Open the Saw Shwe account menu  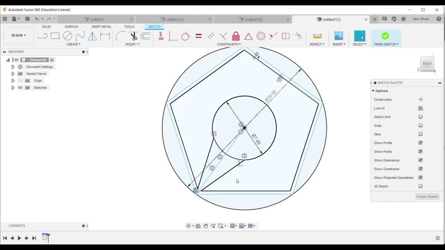coord(421,19)
